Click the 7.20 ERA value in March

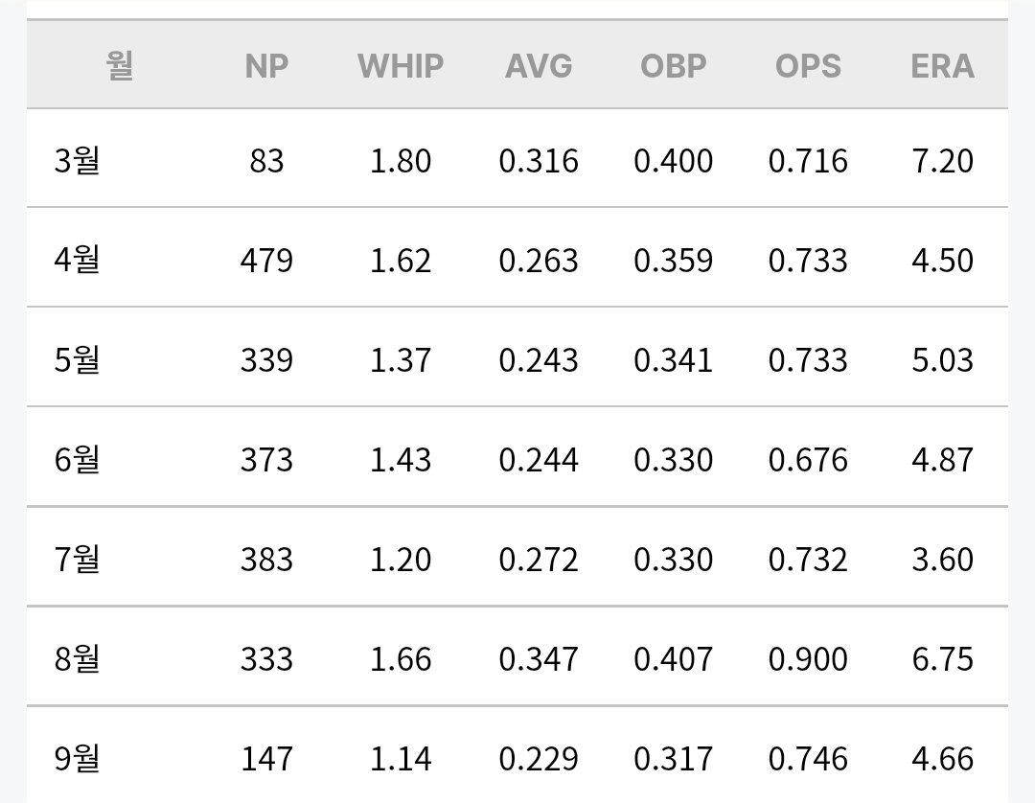coord(943,161)
